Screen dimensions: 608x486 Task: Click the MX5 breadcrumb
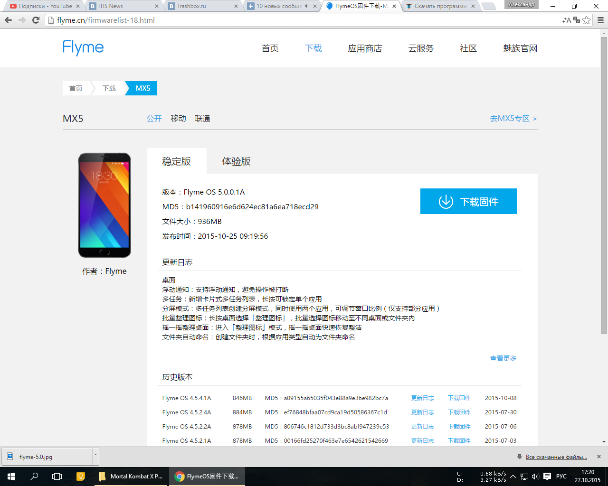(x=142, y=88)
